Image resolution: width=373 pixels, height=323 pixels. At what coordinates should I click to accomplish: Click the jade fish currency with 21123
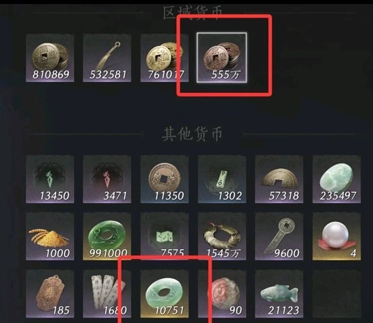279,294
